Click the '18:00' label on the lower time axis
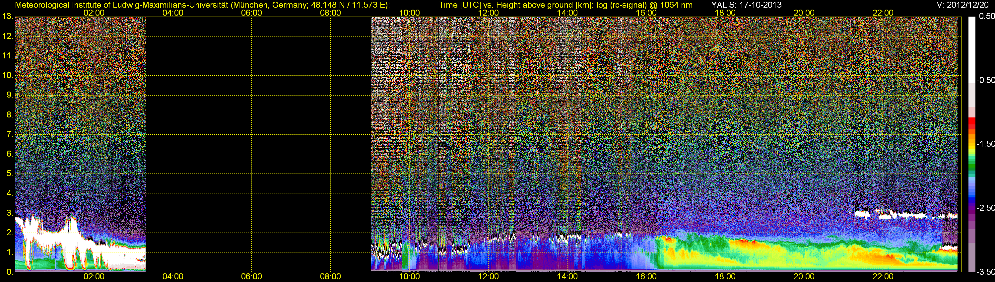This screenshot has height=282, width=995. 725,277
